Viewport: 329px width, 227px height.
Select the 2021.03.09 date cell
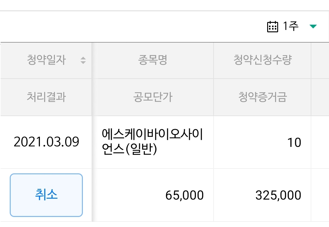tap(46, 142)
